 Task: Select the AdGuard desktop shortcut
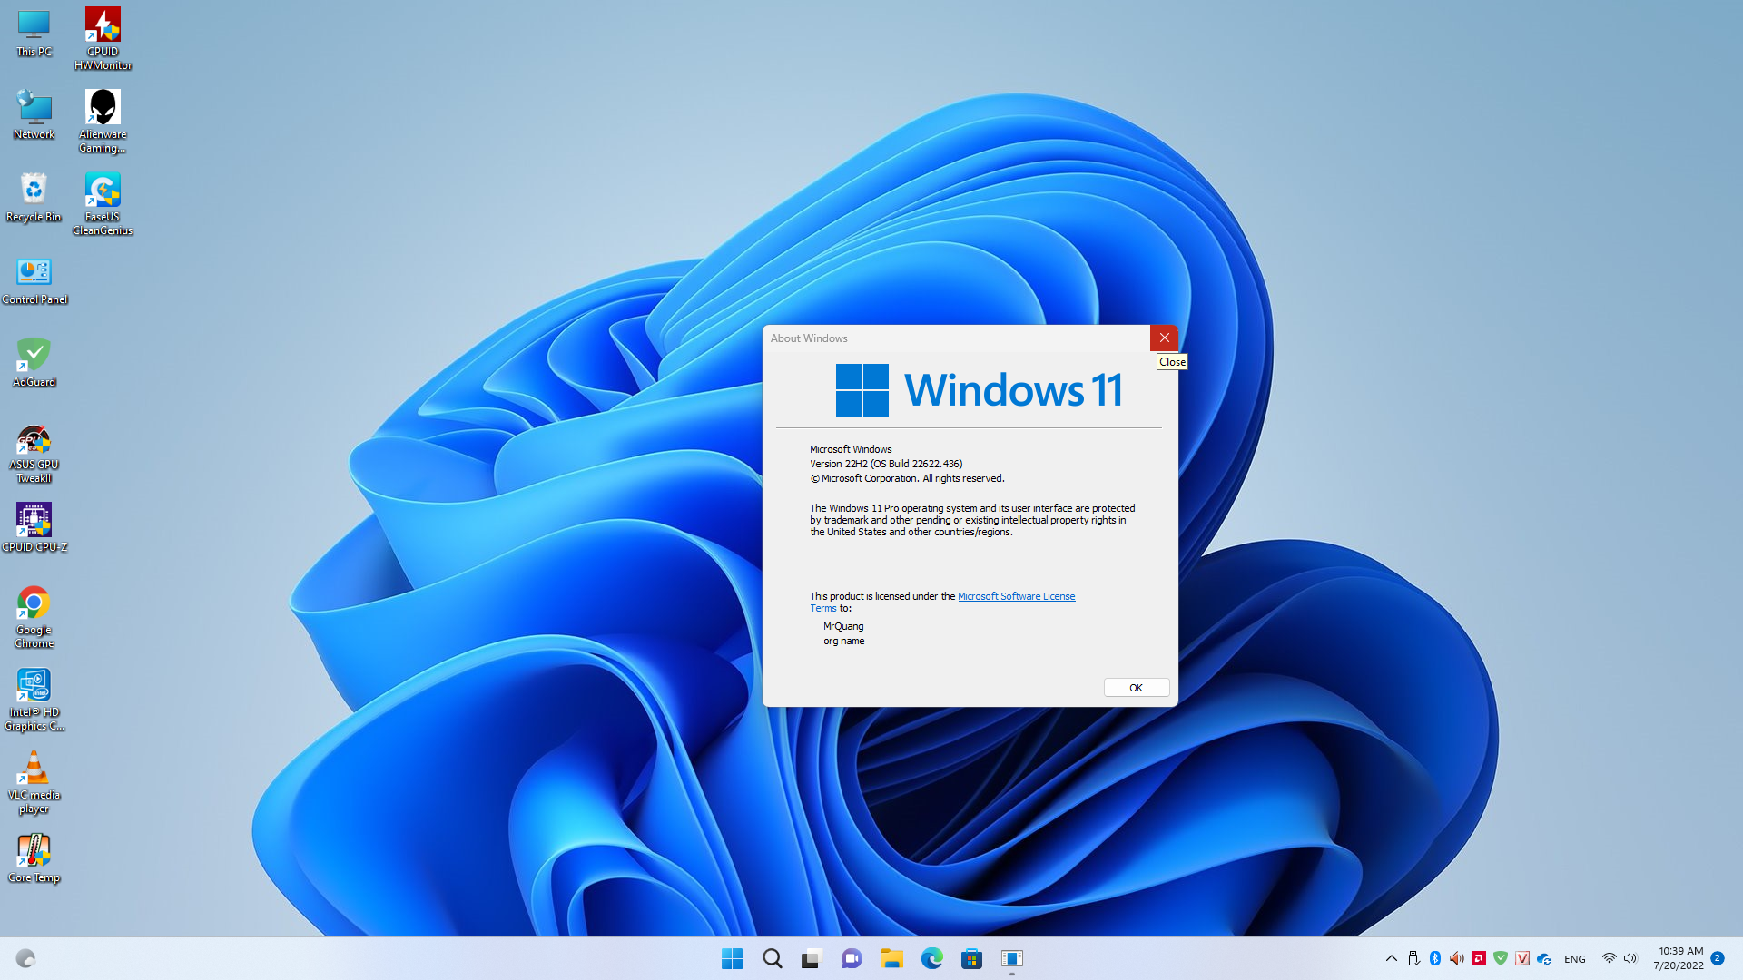[x=34, y=362]
